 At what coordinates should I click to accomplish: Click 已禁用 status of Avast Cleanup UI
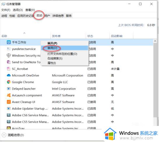click(92, 102)
